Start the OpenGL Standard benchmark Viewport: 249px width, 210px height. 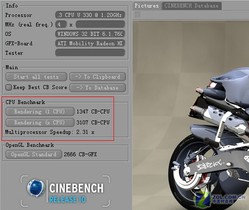pyautogui.click(x=34, y=154)
